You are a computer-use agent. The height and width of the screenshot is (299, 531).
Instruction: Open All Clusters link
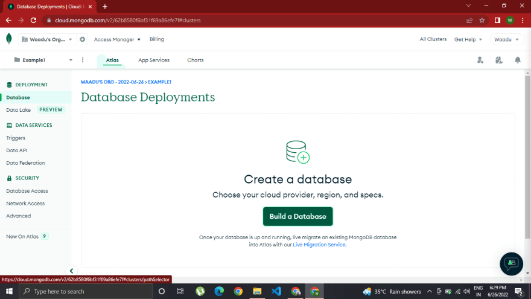[433, 39]
